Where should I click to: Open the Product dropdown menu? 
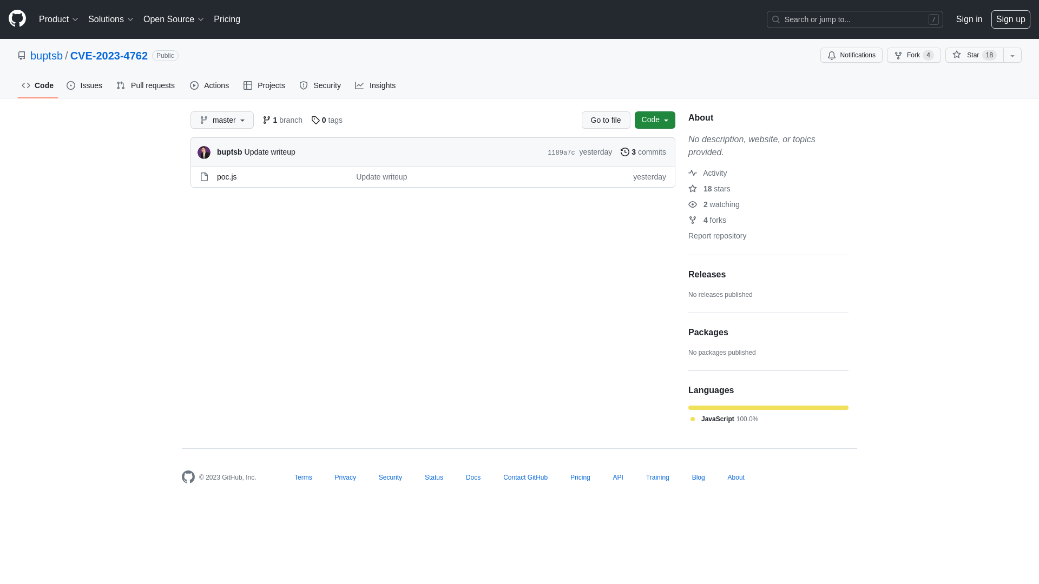click(58, 19)
